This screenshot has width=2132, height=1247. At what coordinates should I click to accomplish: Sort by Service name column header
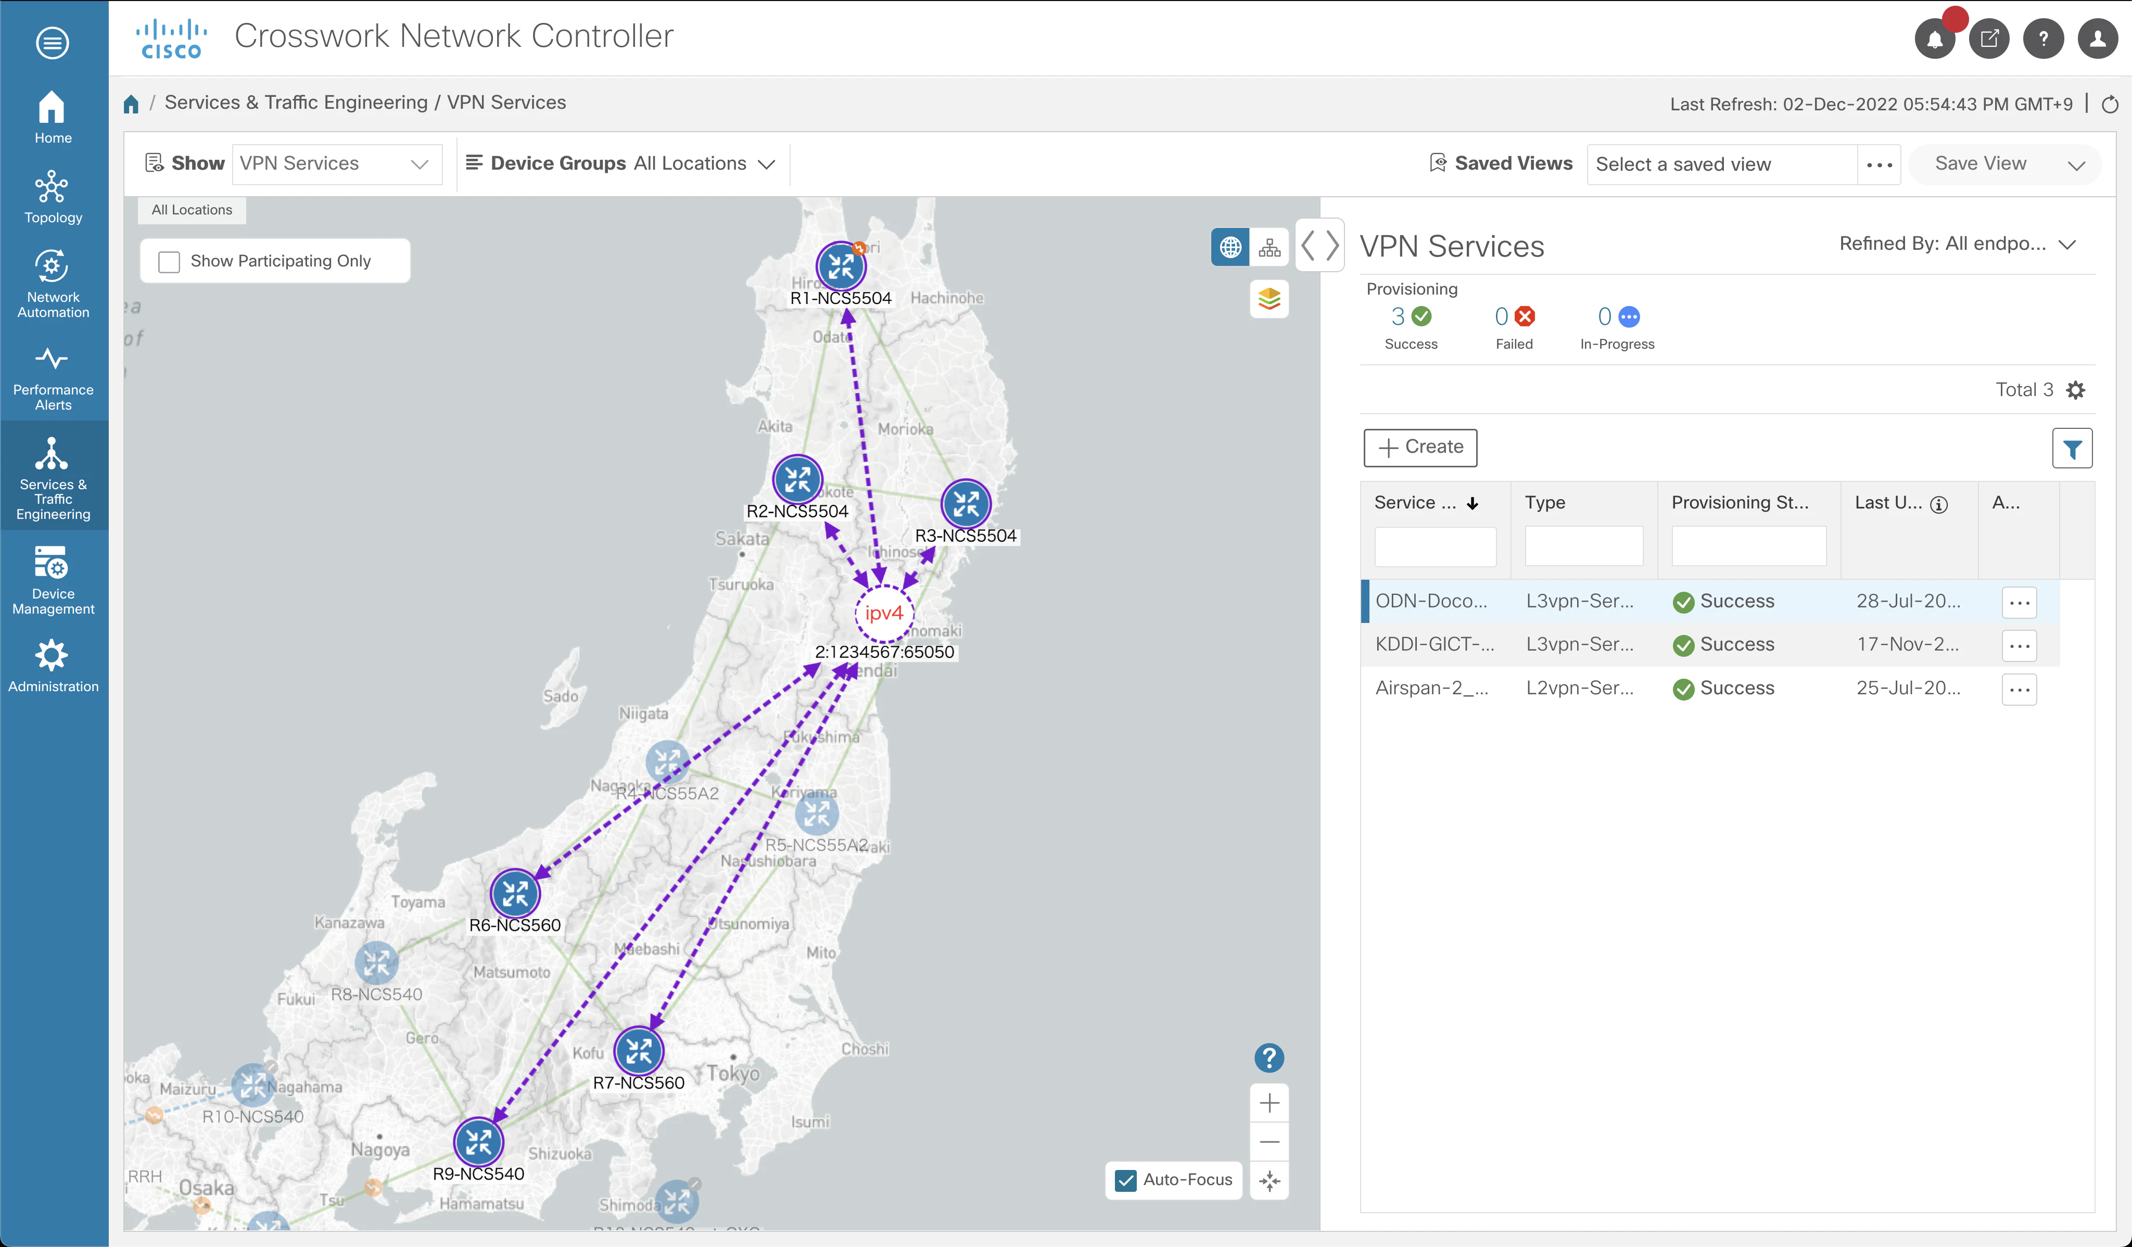click(1426, 503)
